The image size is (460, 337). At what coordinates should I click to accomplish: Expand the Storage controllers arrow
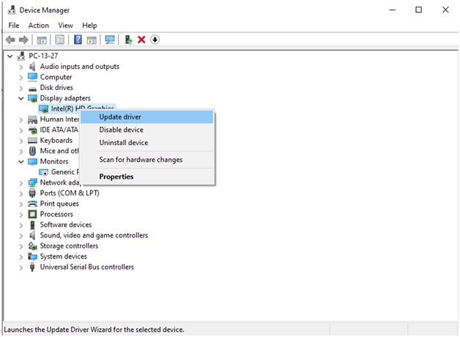[x=21, y=246]
